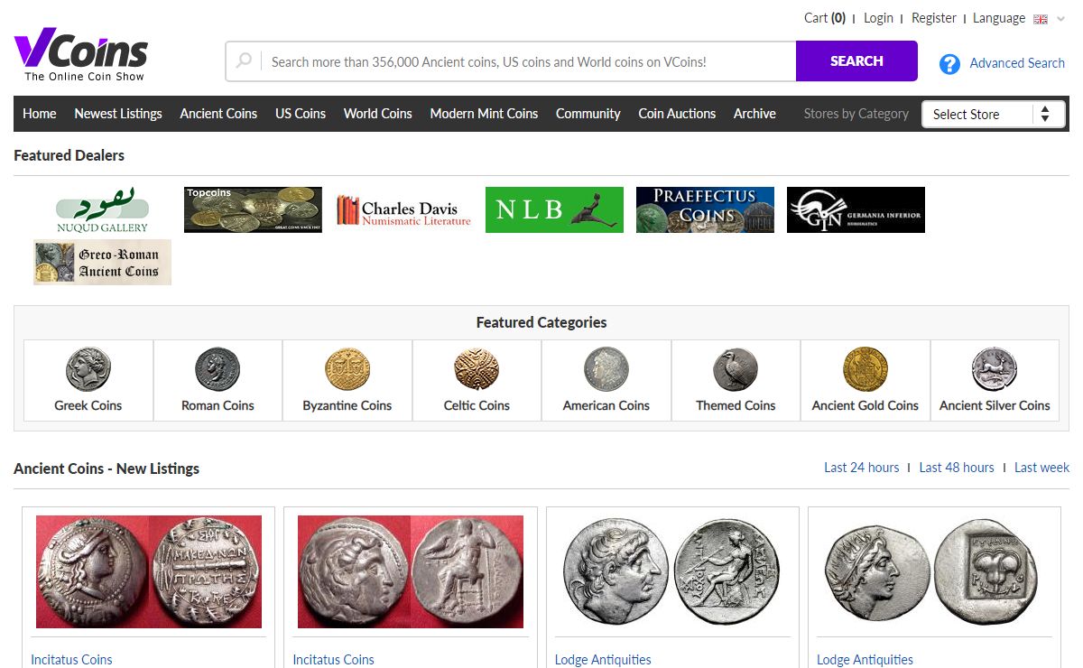Click the Login link
The image size is (1083, 668).
(x=878, y=18)
